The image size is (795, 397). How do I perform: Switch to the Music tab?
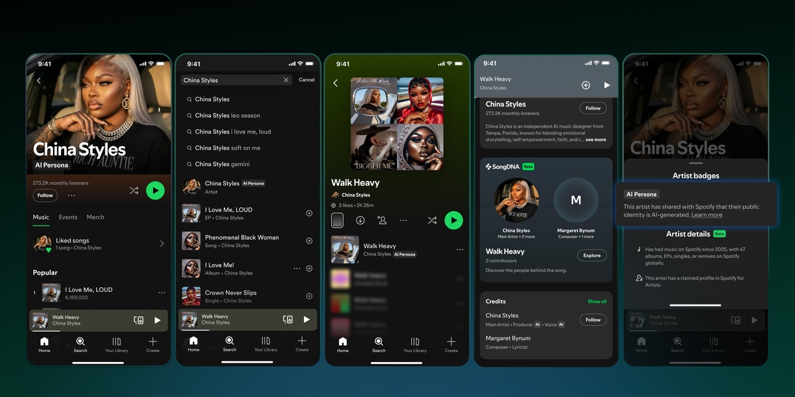pos(41,217)
